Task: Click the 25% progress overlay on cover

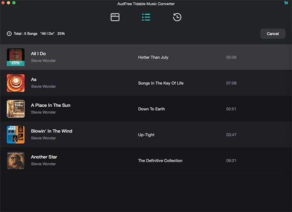Action: 16,63
